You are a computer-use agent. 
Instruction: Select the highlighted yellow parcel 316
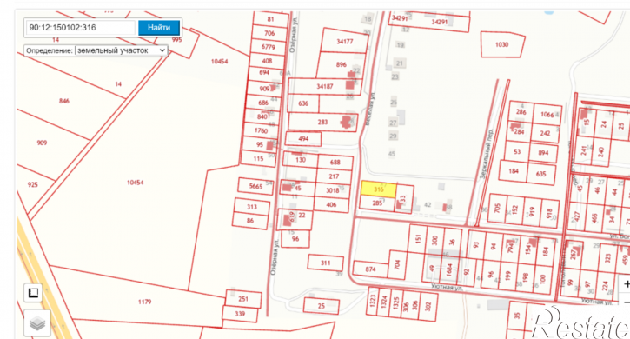coord(379,189)
